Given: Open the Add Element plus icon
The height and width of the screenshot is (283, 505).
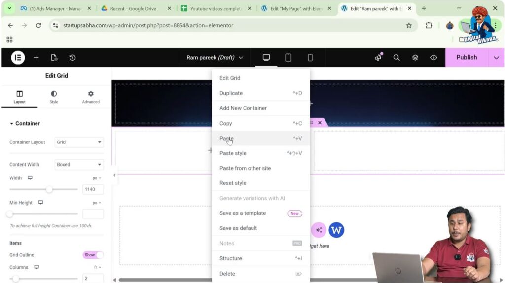Looking at the screenshot, I should [x=36, y=58].
